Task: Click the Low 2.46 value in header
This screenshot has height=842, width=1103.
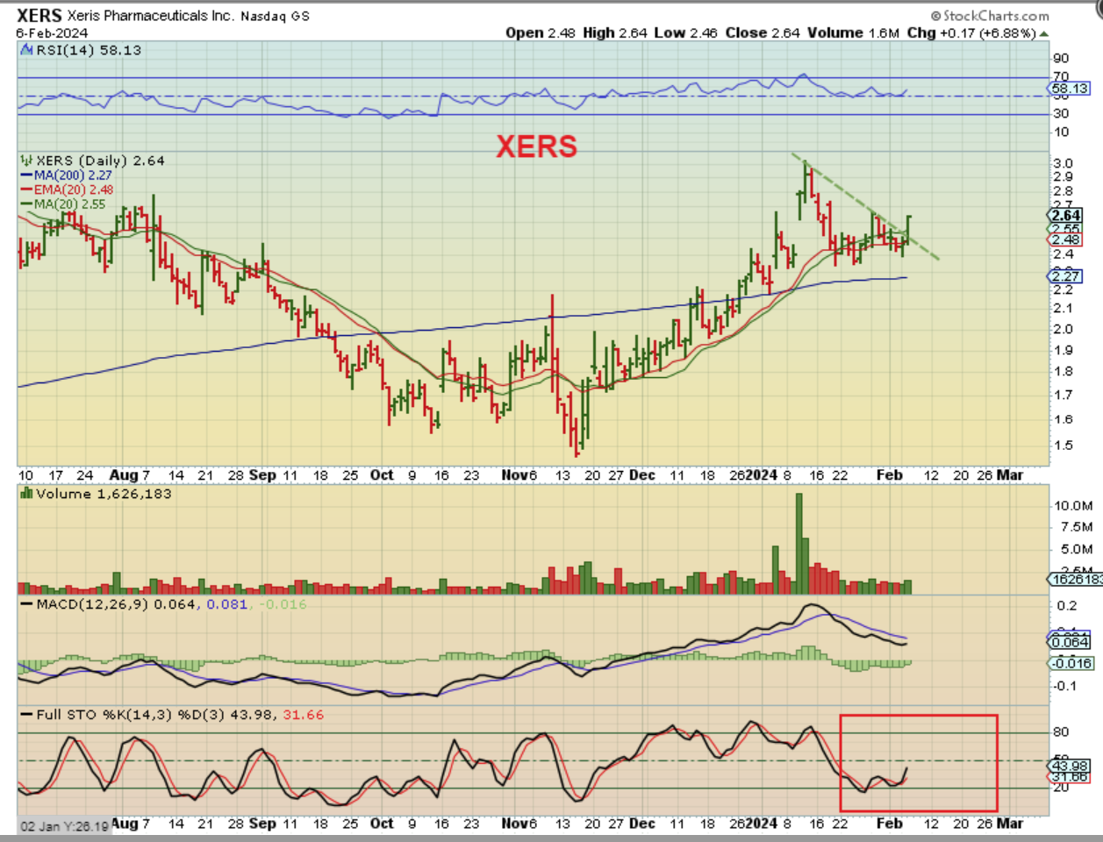Action: click(x=685, y=32)
